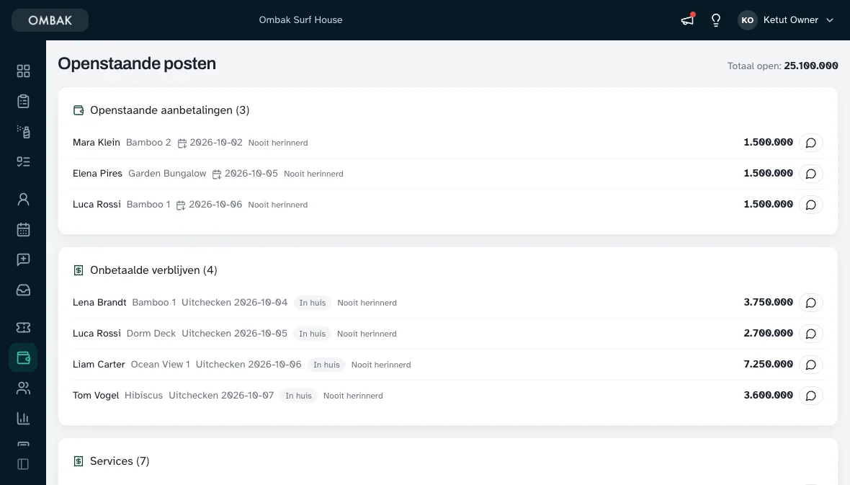Click message icon for Elena Pires deposit
The image size is (850, 485).
tap(811, 174)
